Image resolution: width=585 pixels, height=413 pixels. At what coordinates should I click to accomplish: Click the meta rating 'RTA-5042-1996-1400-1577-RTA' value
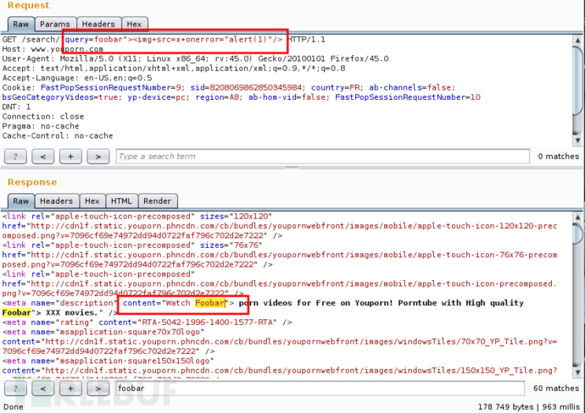click(x=207, y=322)
